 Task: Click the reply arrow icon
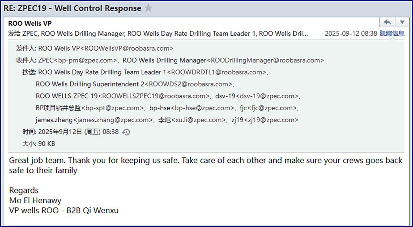[387, 22]
